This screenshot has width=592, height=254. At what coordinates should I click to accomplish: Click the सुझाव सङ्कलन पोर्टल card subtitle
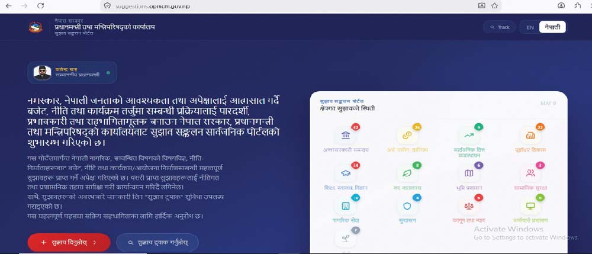(342, 101)
